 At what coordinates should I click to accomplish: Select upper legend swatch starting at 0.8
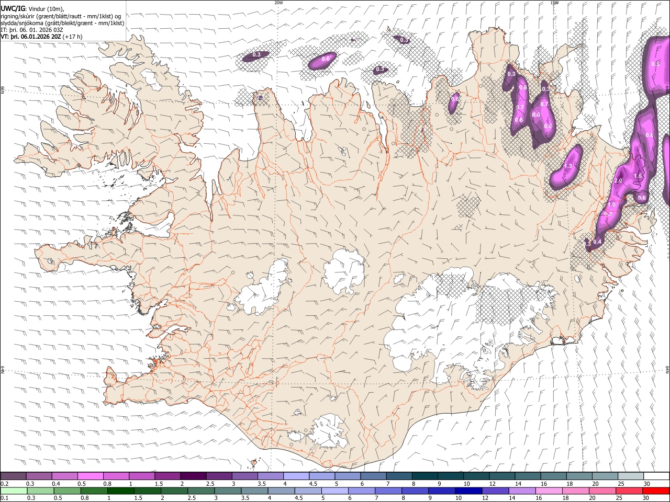pyautogui.click(x=116, y=476)
